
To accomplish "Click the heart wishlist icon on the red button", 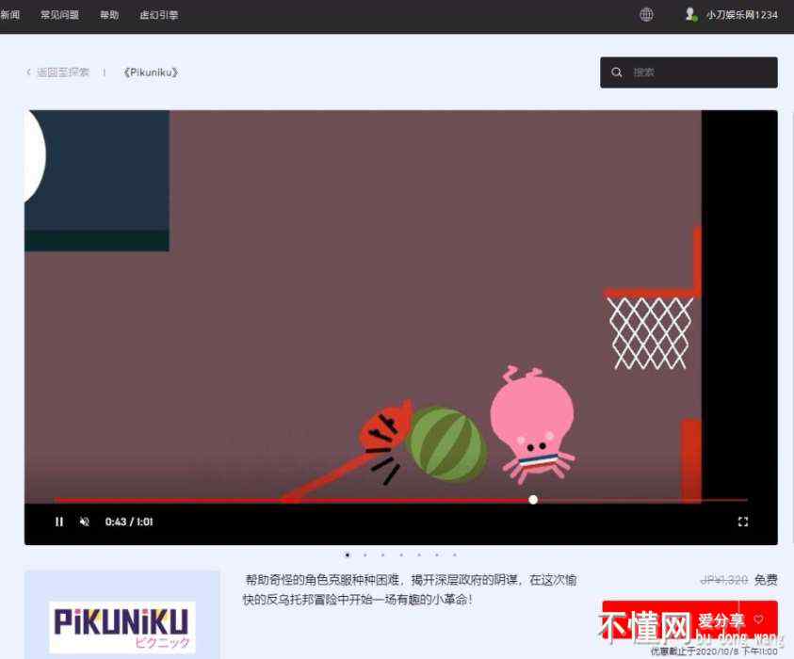I will tap(758, 619).
